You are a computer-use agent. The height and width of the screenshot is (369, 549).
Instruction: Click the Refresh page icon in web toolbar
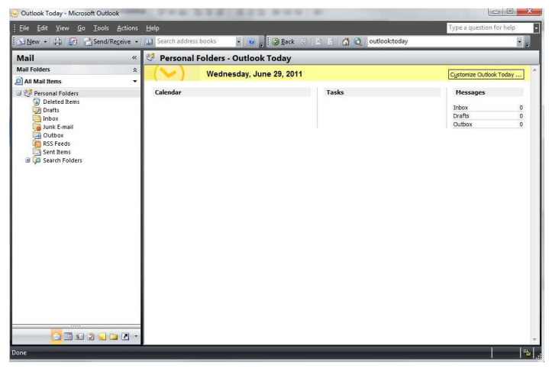pyautogui.click(x=331, y=42)
